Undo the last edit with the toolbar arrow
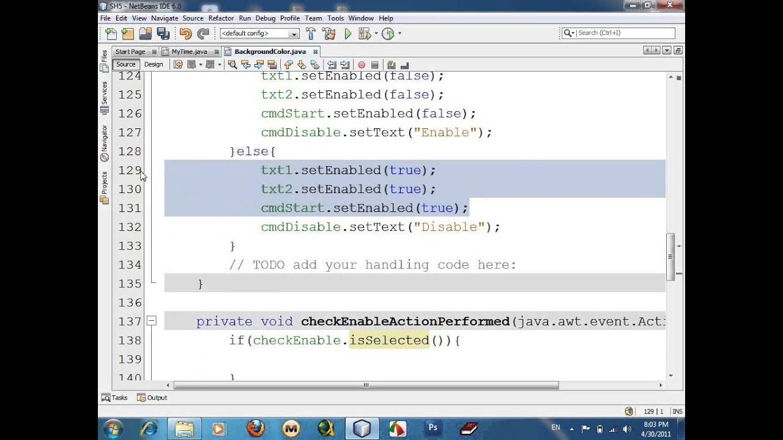Image resolution: width=783 pixels, height=440 pixels. pyautogui.click(x=186, y=34)
